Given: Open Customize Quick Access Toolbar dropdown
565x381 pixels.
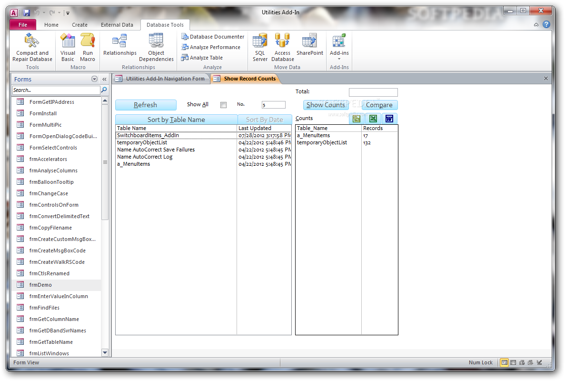Looking at the screenshot, I should 68,13.
